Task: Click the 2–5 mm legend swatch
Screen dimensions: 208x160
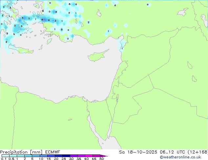Action: coord(28,156)
